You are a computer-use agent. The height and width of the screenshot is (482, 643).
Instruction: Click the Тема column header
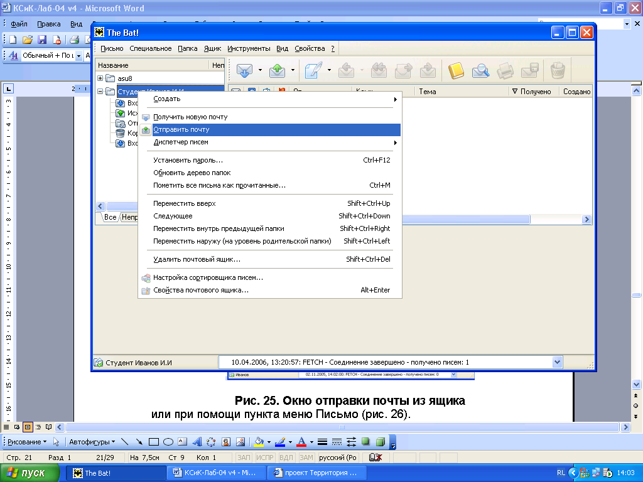(x=462, y=92)
